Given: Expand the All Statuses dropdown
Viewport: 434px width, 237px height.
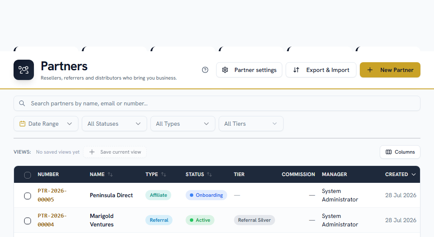Looking at the screenshot, I should pyautogui.click(x=114, y=124).
